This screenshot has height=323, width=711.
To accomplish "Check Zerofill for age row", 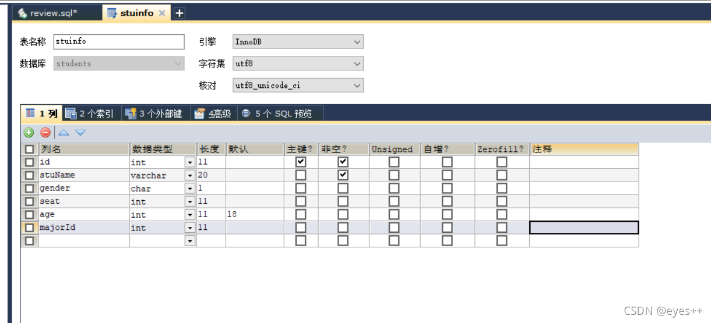I will [x=502, y=214].
